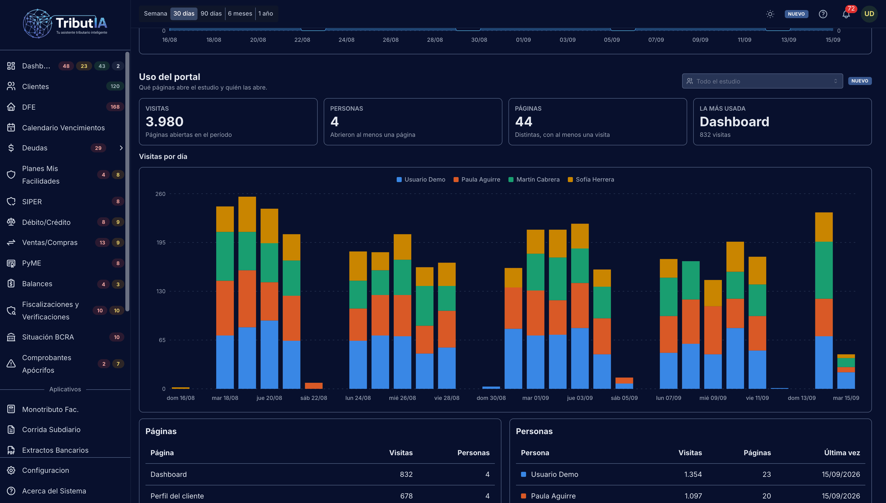
Task: Click the VISITAS 3.980 card
Action: 228,122
